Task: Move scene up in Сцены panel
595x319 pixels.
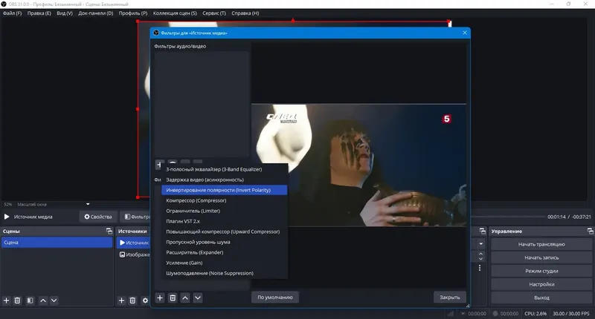Action: coord(43,300)
